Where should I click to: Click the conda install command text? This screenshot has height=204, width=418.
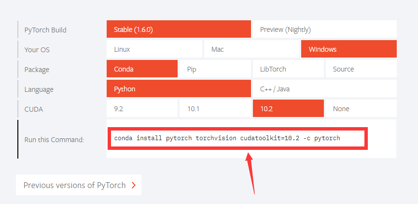click(227, 138)
